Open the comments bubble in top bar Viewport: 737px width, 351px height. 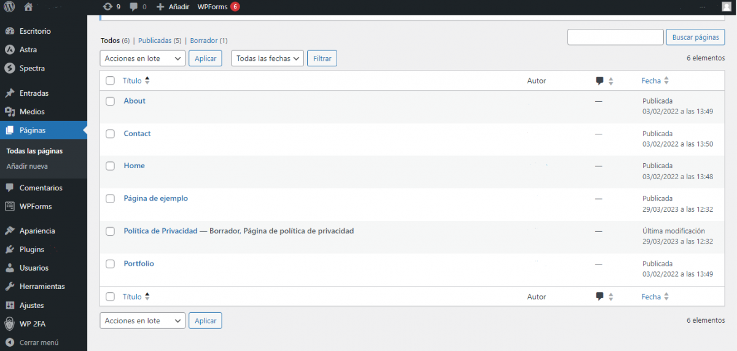pyautogui.click(x=134, y=7)
